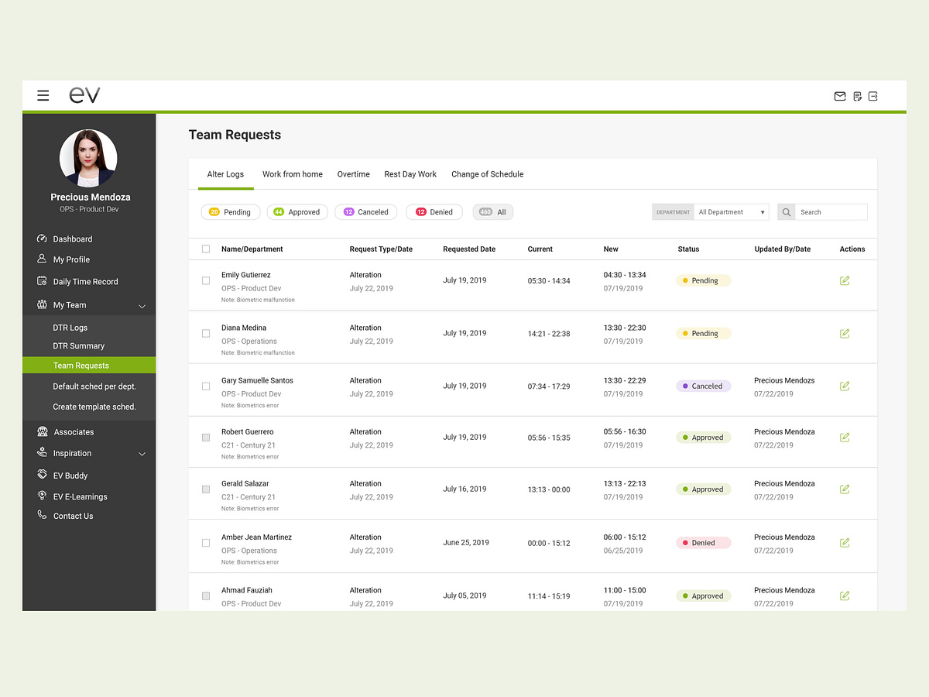The image size is (929, 697).
Task: Tick the checkbox for Diana Medina's request
Action: tap(205, 333)
